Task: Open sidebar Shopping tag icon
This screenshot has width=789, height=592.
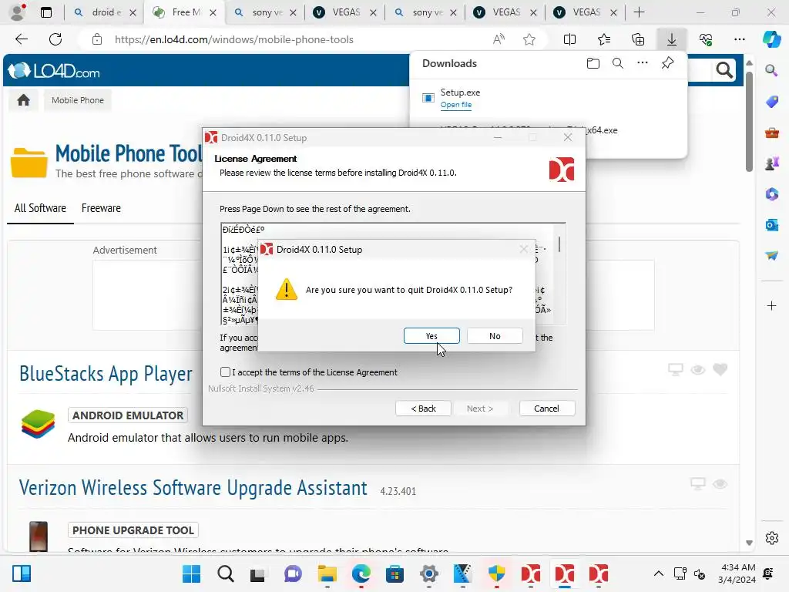Action: (x=771, y=101)
